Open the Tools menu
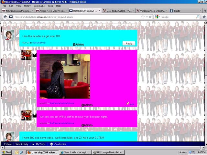Image resolution: width=207 pixels, height=155 pixels. [x=50, y=6]
